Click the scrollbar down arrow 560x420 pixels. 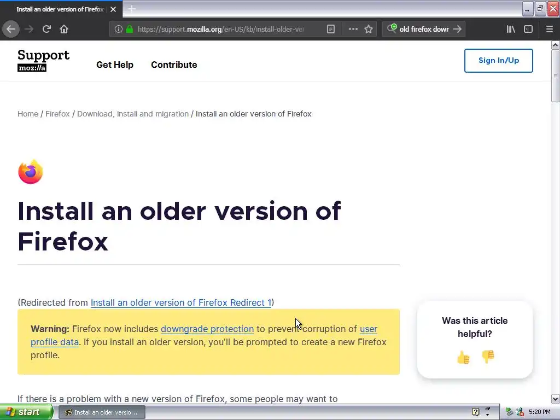(x=556, y=399)
